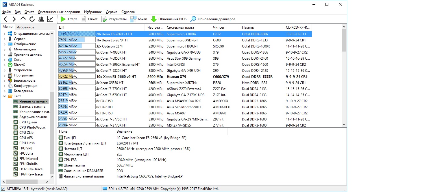Open the user management toolbar icon
Viewport: 444px width, 192px height.
click(41, 19)
